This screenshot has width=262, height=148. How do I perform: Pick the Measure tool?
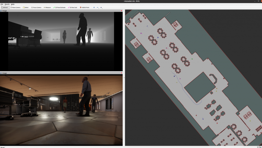click(47, 7)
